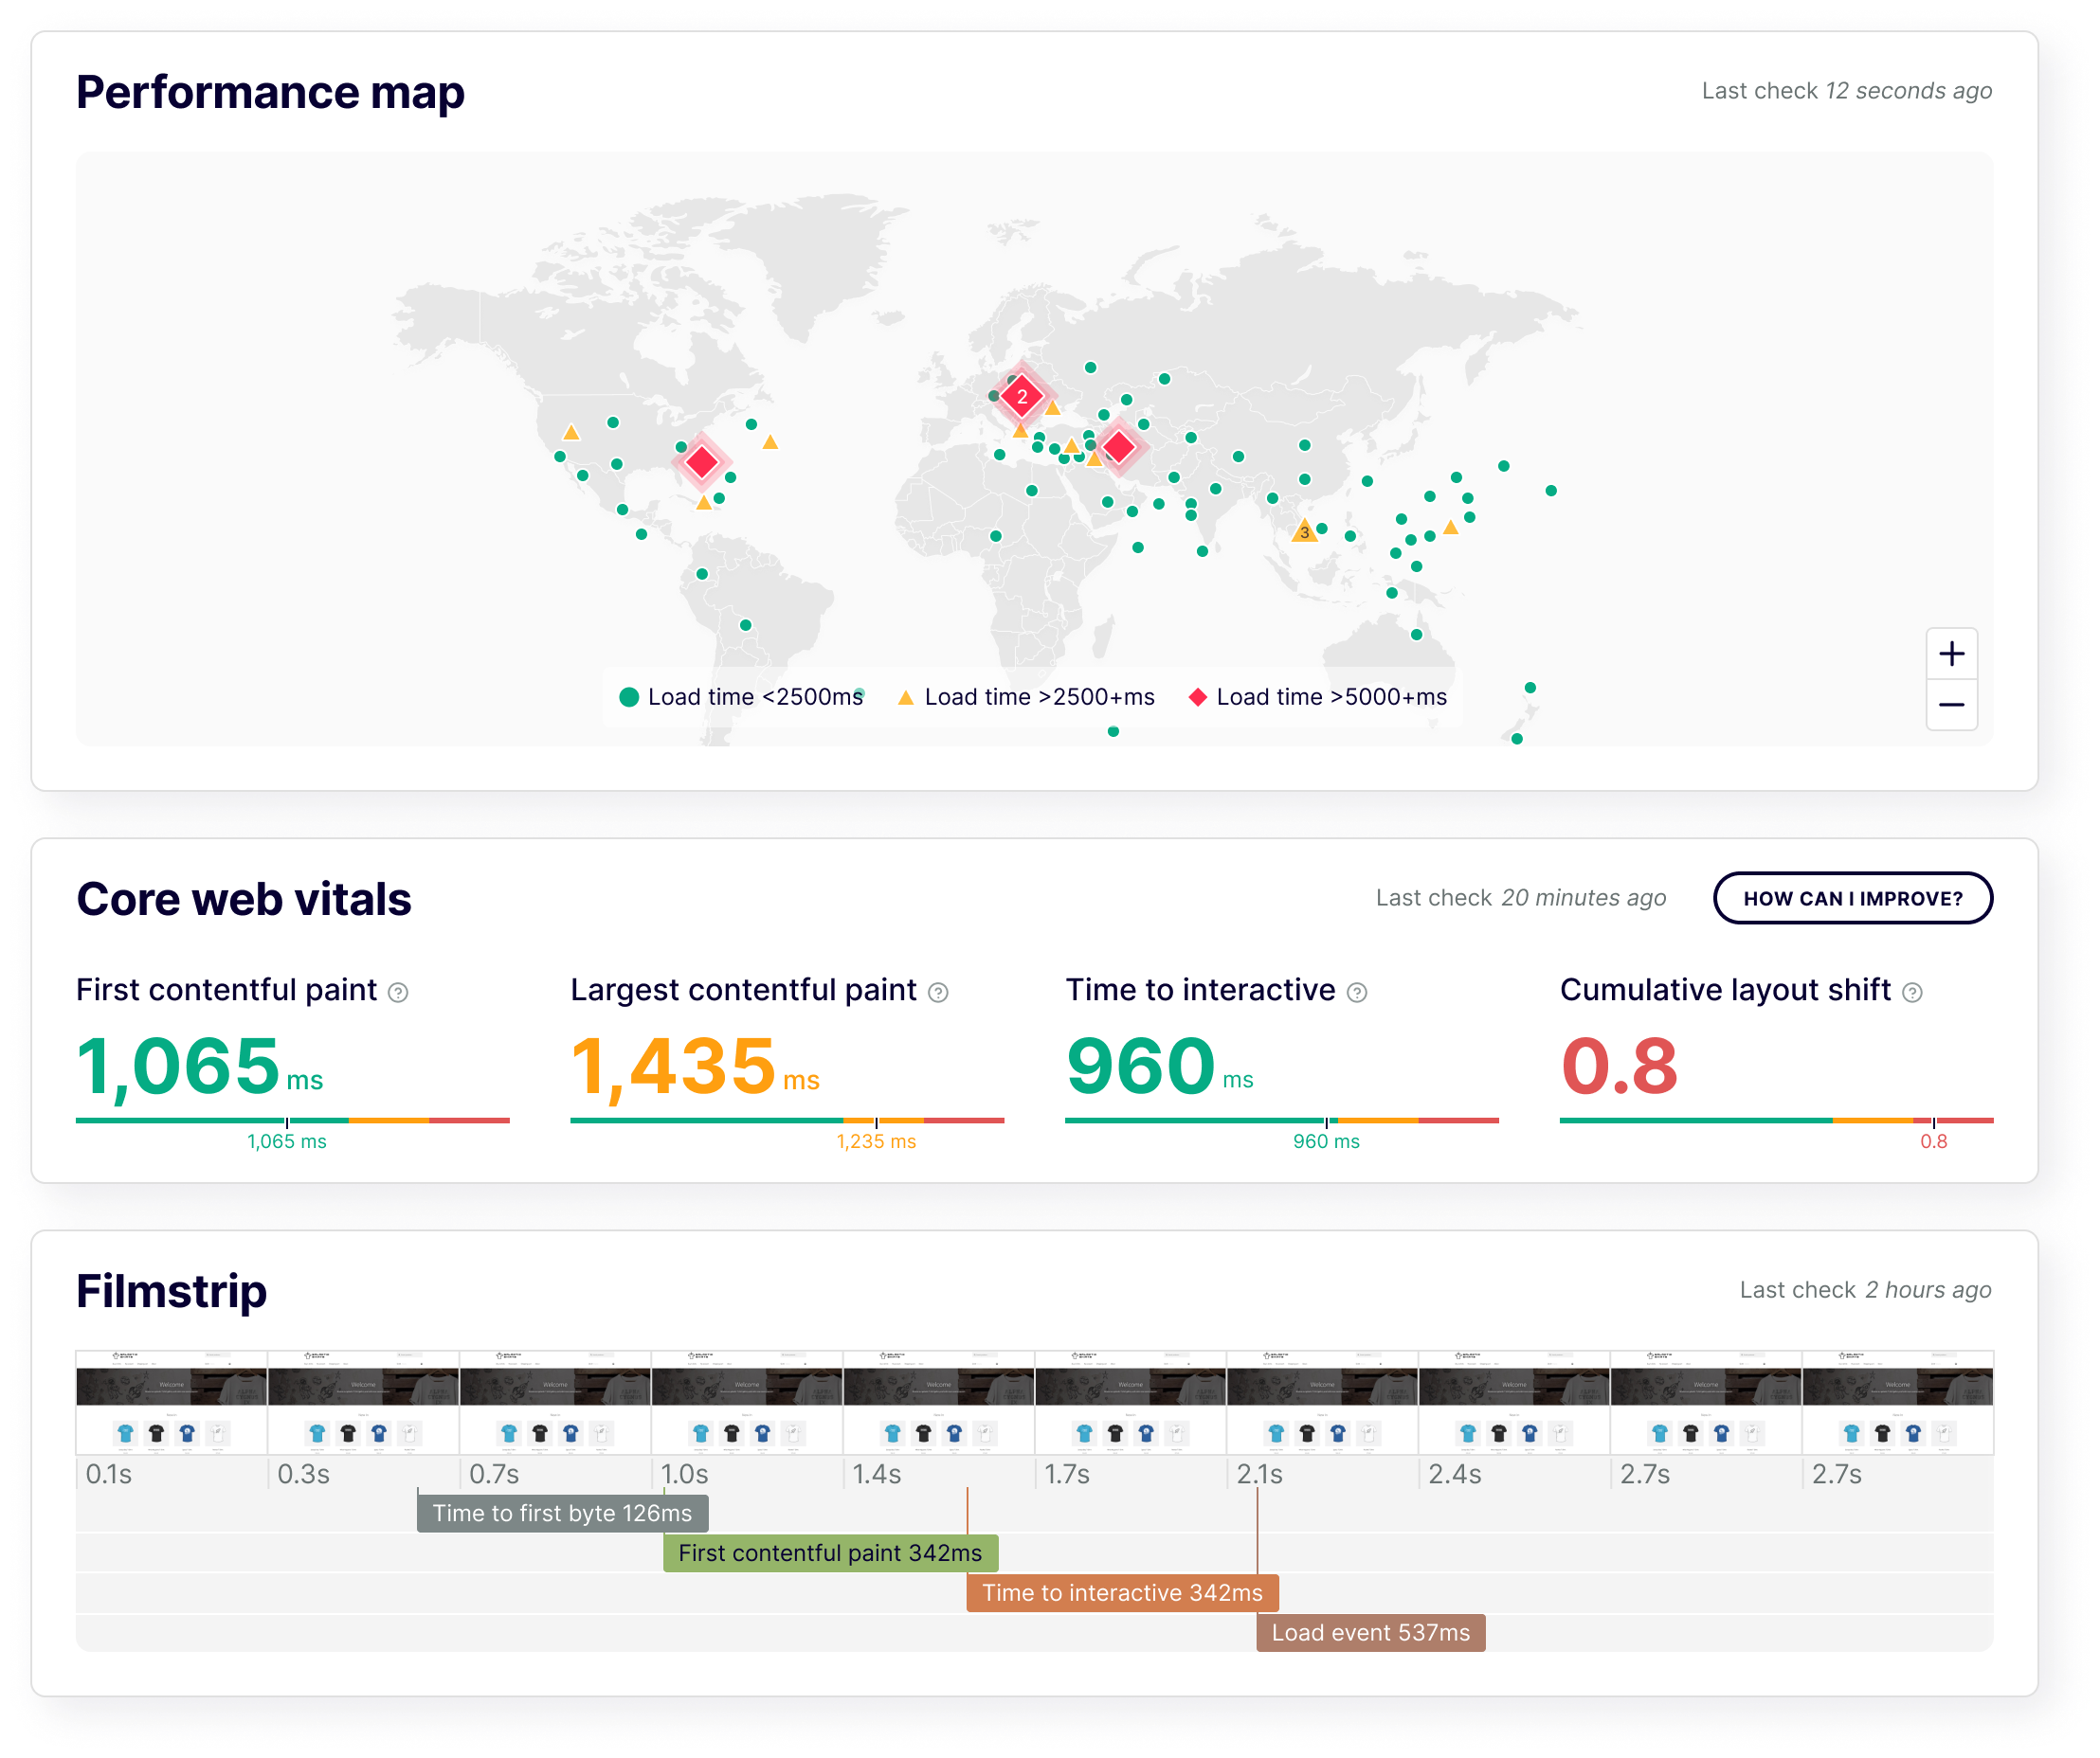Zoom out on the performance map
The height and width of the screenshot is (1758, 2100).
point(1952,707)
